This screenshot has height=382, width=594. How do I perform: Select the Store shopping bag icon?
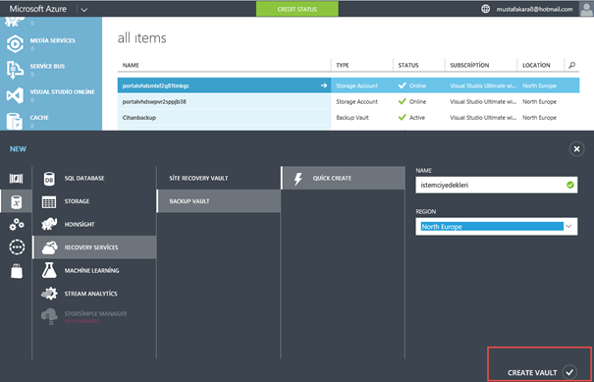pyautogui.click(x=17, y=271)
